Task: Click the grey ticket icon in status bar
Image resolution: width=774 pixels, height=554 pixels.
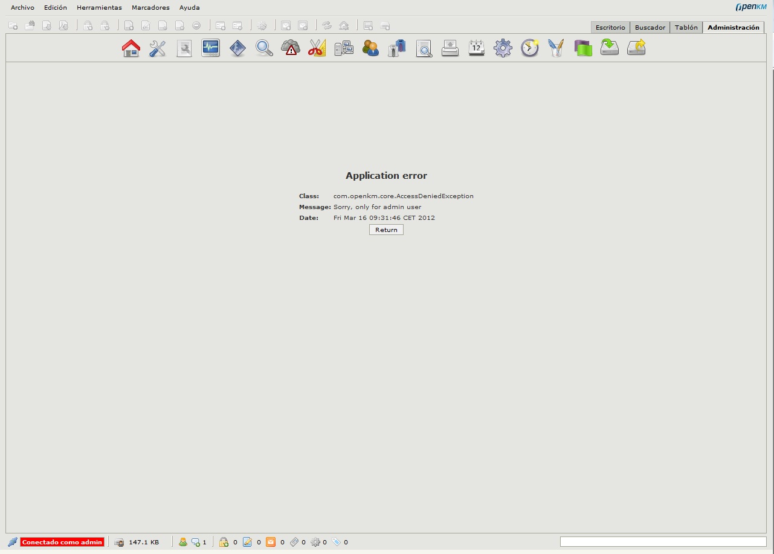Action: click(x=294, y=542)
